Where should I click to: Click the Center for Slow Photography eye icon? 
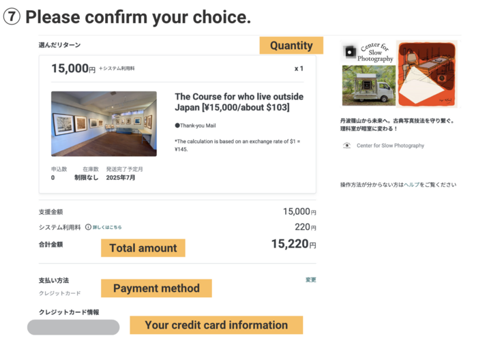tap(346, 145)
